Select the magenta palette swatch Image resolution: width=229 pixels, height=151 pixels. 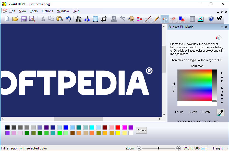[x=124, y=127]
